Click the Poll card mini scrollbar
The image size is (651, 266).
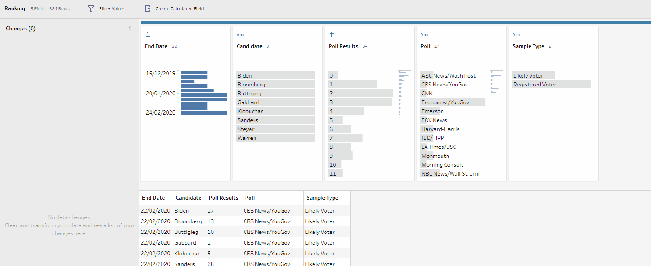(496, 82)
